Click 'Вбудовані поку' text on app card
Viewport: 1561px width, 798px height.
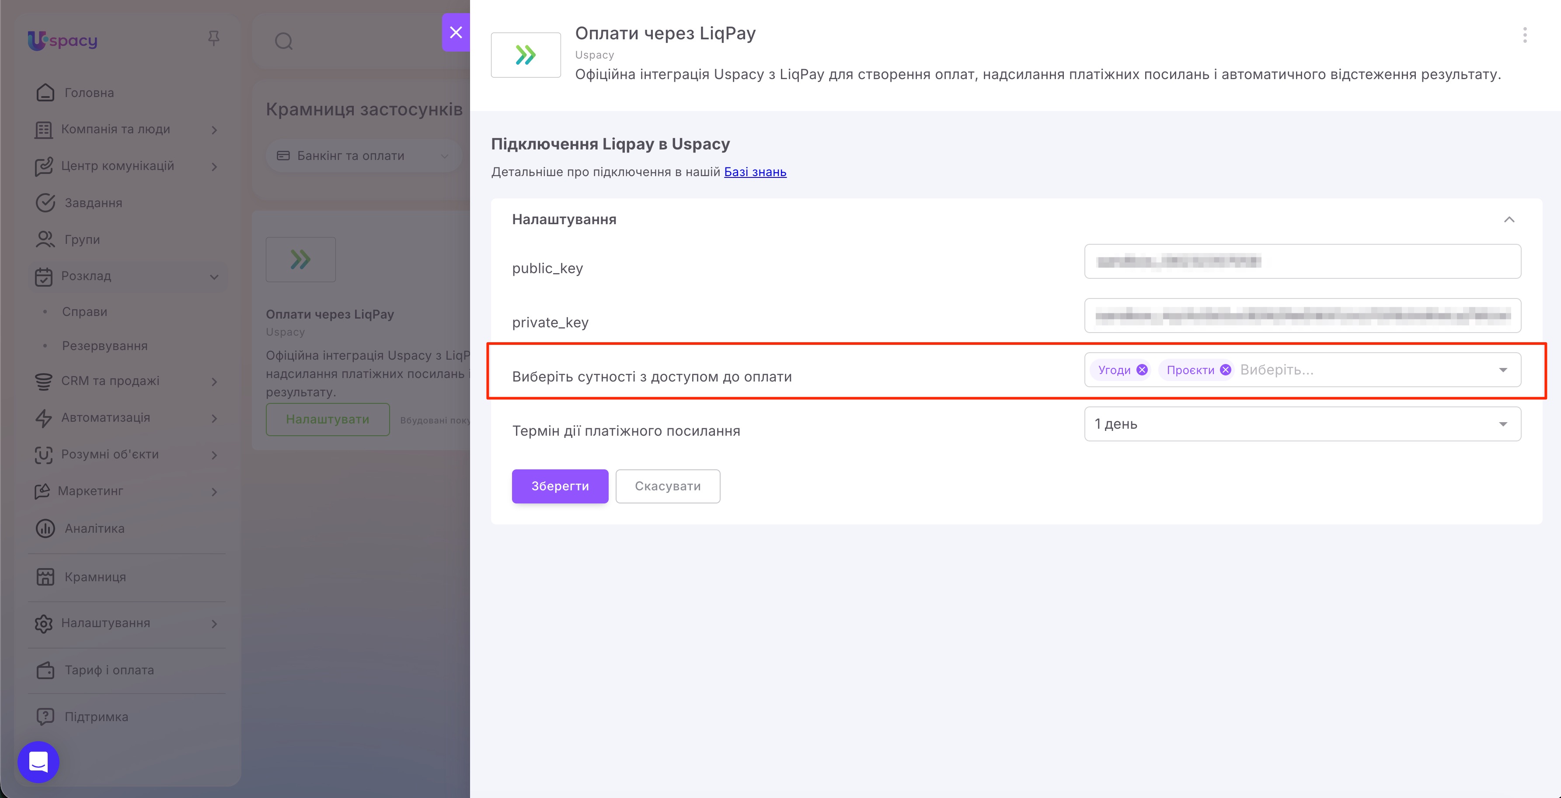(x=435, y=420)
